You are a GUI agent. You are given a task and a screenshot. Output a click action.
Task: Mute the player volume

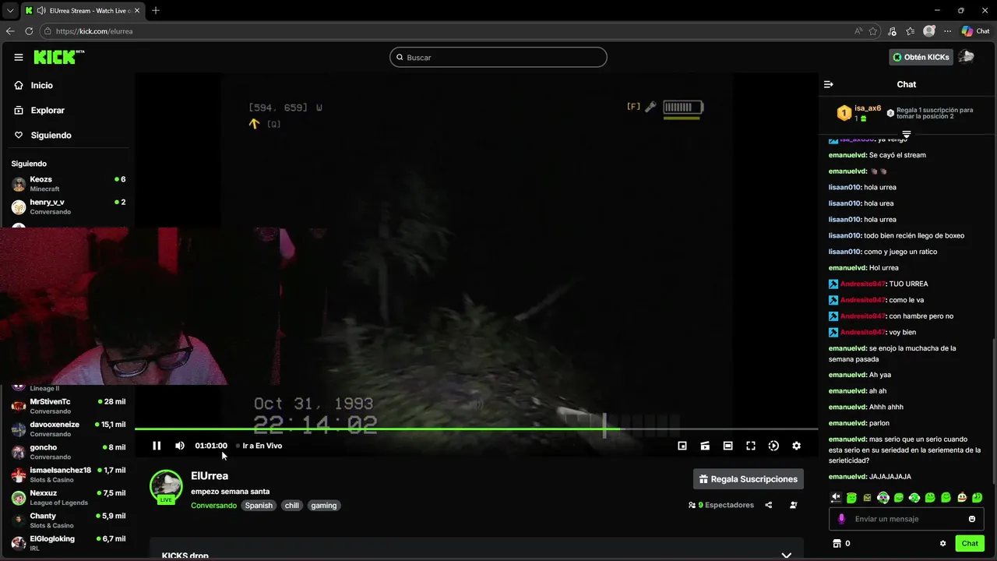(x=180, y=446)
